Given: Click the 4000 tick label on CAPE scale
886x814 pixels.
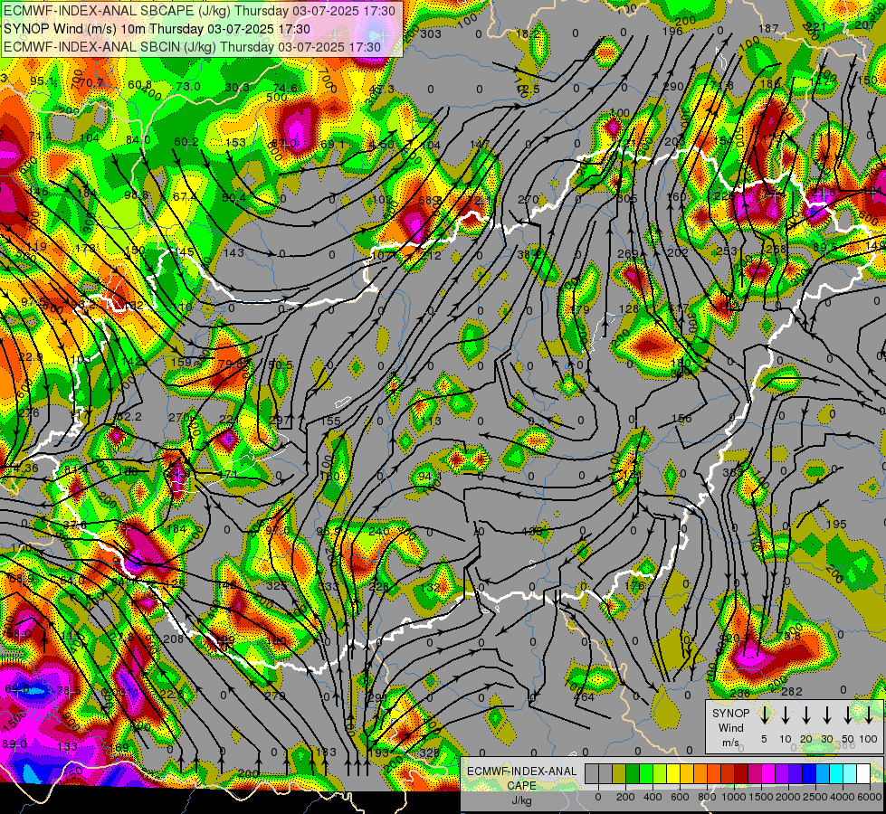Looking at the screenshot, I should click(843, 797).
